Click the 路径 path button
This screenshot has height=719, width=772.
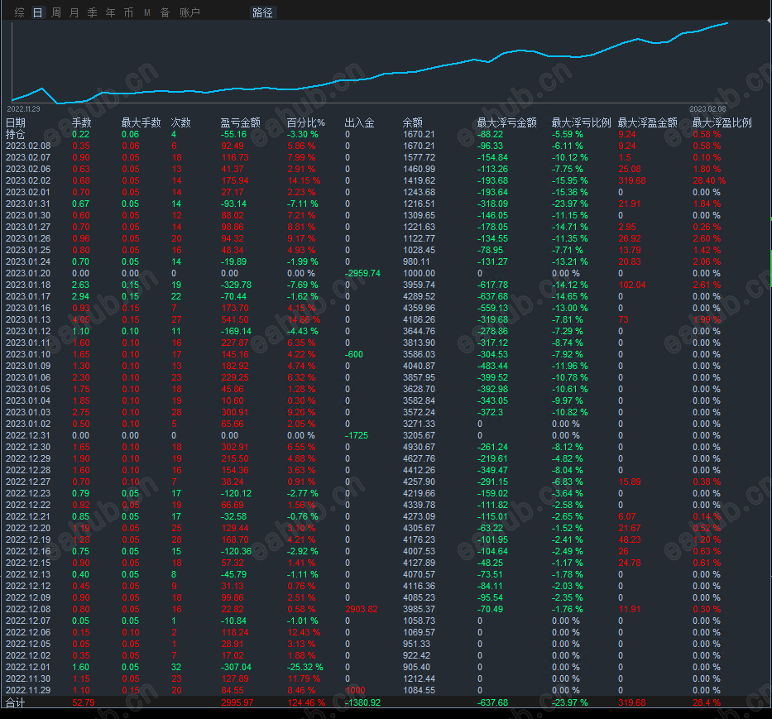262,12
